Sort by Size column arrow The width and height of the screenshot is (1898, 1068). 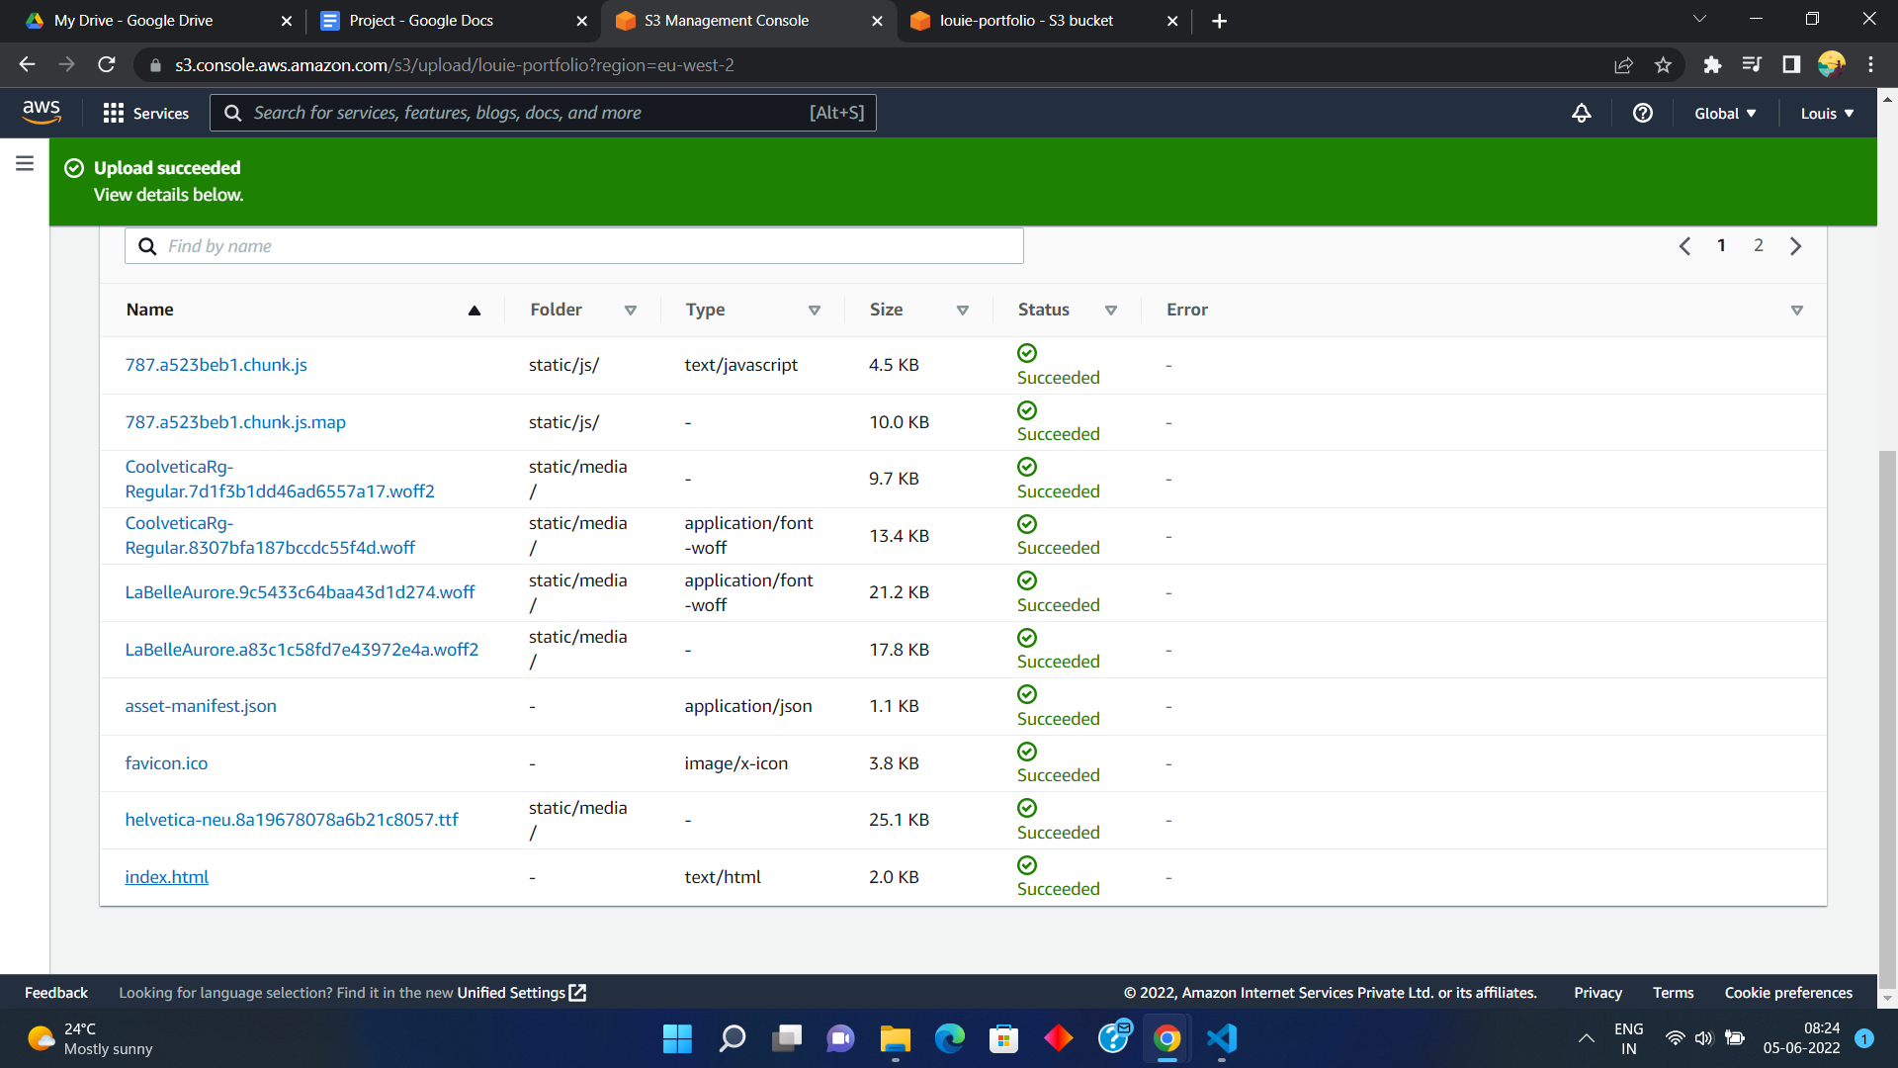963,311
